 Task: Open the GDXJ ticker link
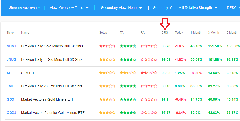tap(11, 113)
